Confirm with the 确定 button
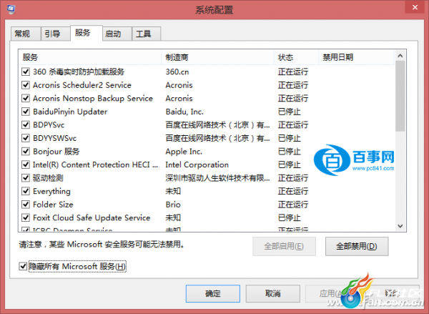Viewport: 429px width, 314px height. 213,293
